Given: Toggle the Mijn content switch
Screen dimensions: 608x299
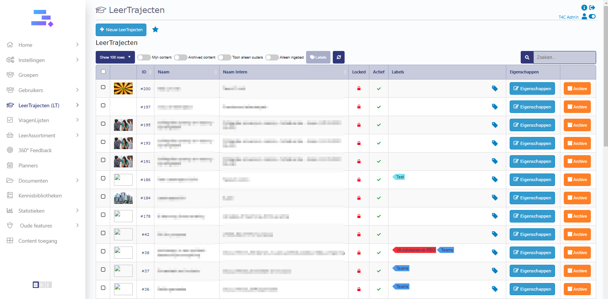Looking at the screenshot, I should tap(144, 57).
